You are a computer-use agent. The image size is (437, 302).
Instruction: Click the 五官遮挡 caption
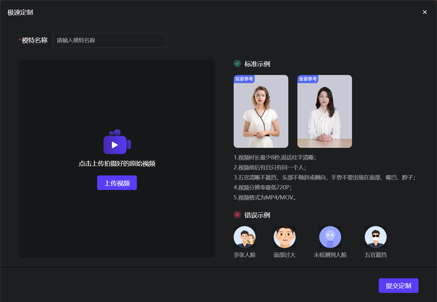pyautogui.click(x=376, y=255)
